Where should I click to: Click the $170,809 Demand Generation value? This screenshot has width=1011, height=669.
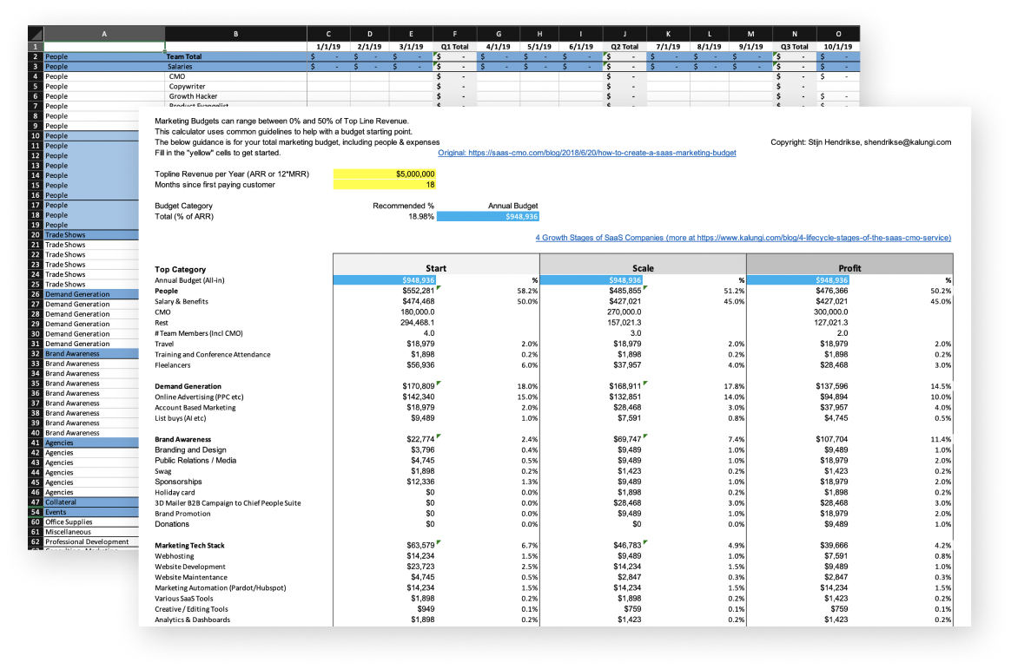(419, 386)
